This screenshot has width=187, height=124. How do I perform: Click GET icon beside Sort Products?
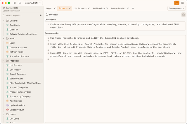pyautogui.click(x=7, y=79)
